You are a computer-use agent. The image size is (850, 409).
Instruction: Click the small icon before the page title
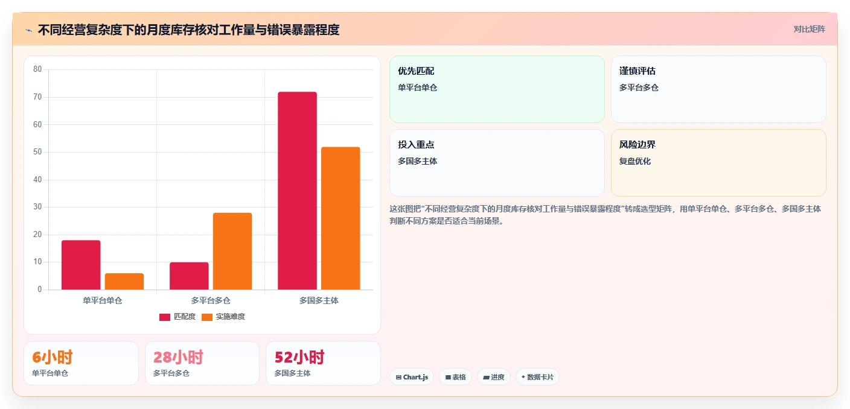click(x=28, y=30)
